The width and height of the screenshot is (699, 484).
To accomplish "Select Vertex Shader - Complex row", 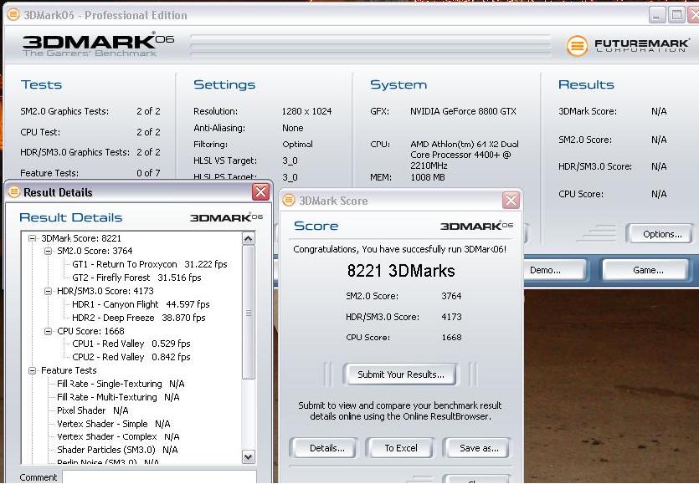I will 118,437.
